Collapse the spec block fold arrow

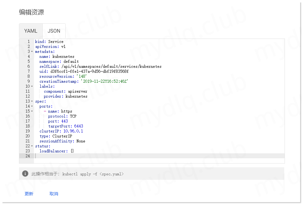(x=32, y=101)
